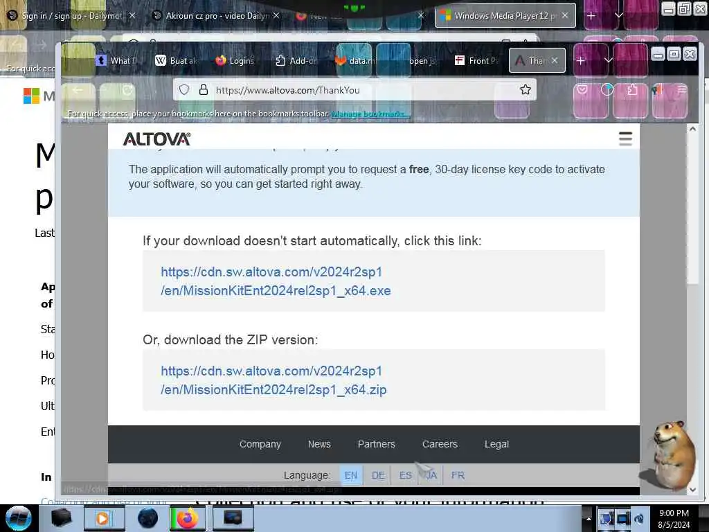Viewport: 709px width, 532px height.
Task: Open Firefox application menu in front window
Action: click(x=682, y=89)
